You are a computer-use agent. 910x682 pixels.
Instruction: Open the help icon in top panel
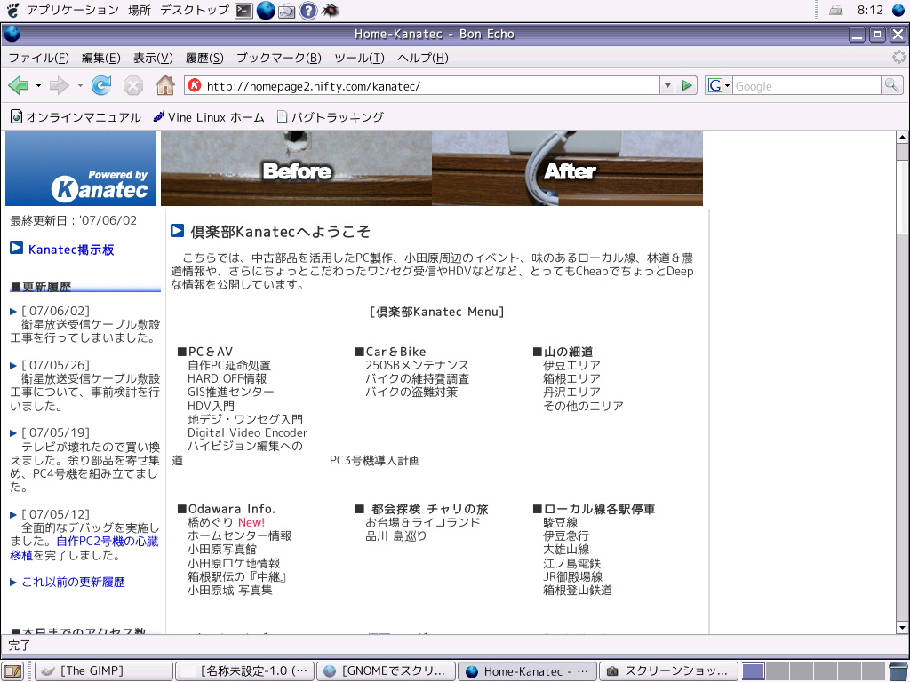point(308,11)
